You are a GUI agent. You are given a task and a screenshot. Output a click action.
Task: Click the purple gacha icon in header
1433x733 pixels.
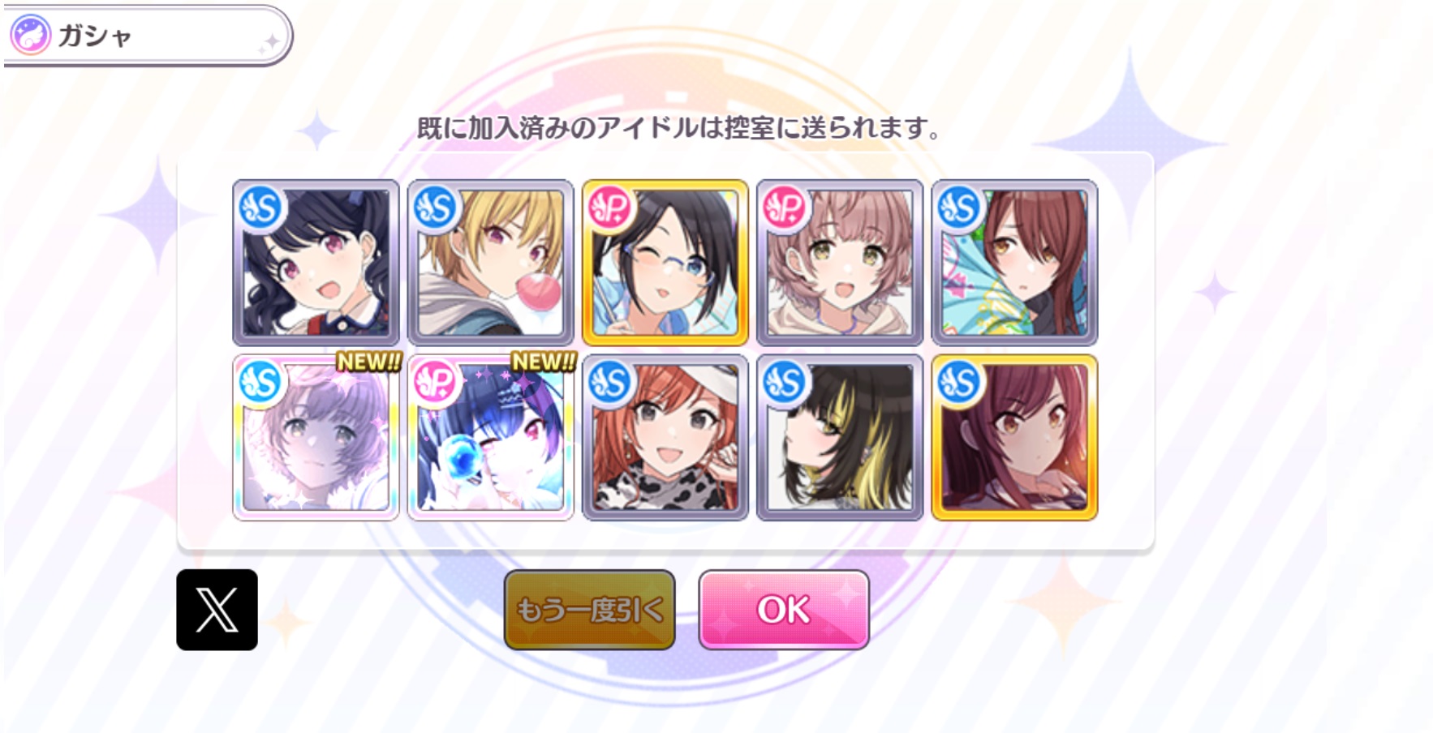(31, 36)
